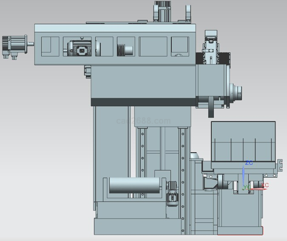Click the large empty housing window

pos(153,46)
